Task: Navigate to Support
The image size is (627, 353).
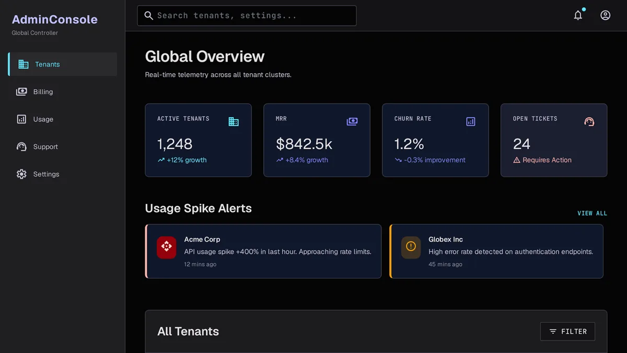Action: click(x=62, y=146)
